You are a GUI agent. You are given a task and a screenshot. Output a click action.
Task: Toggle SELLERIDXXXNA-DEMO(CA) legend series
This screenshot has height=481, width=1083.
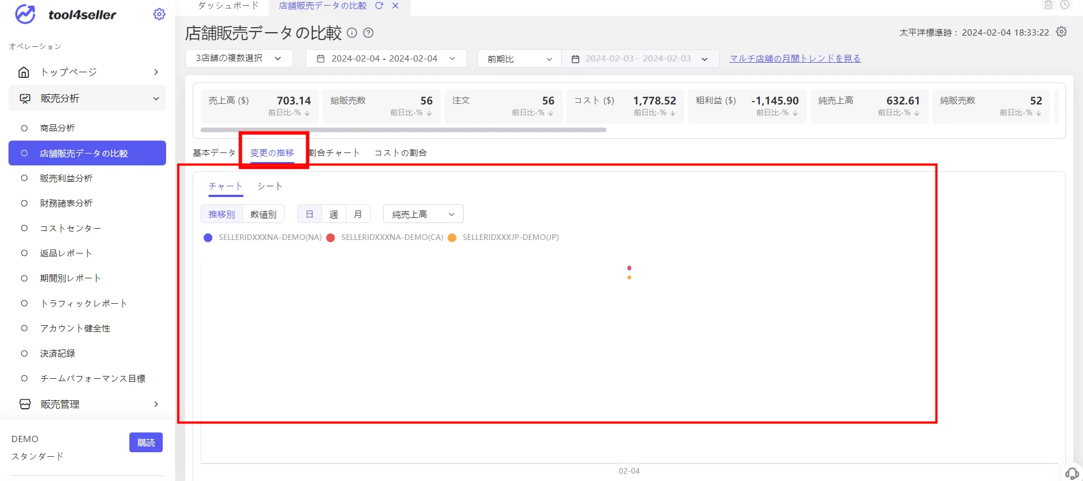[x=385, y=238]
